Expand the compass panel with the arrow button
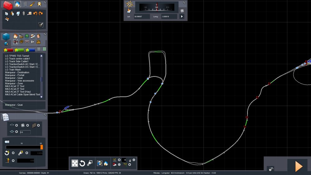 click(x=182, y=16)
